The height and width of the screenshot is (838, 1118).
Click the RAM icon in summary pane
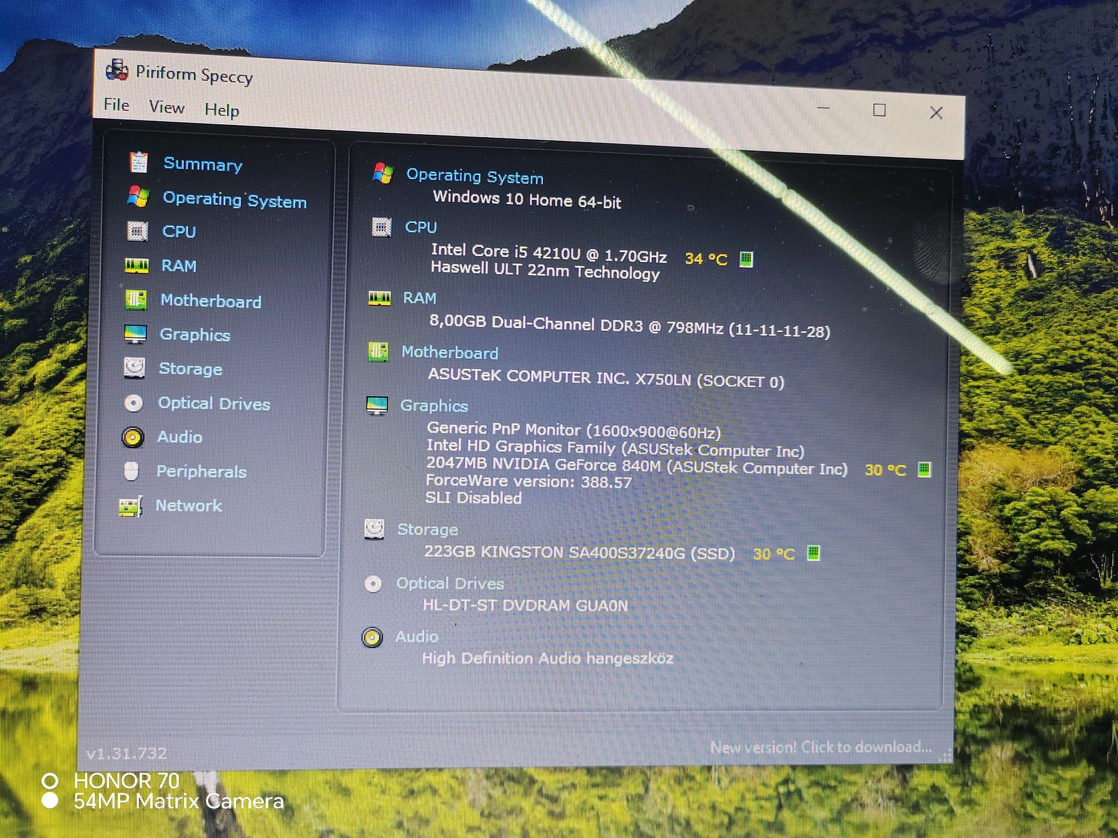[380, 297]
